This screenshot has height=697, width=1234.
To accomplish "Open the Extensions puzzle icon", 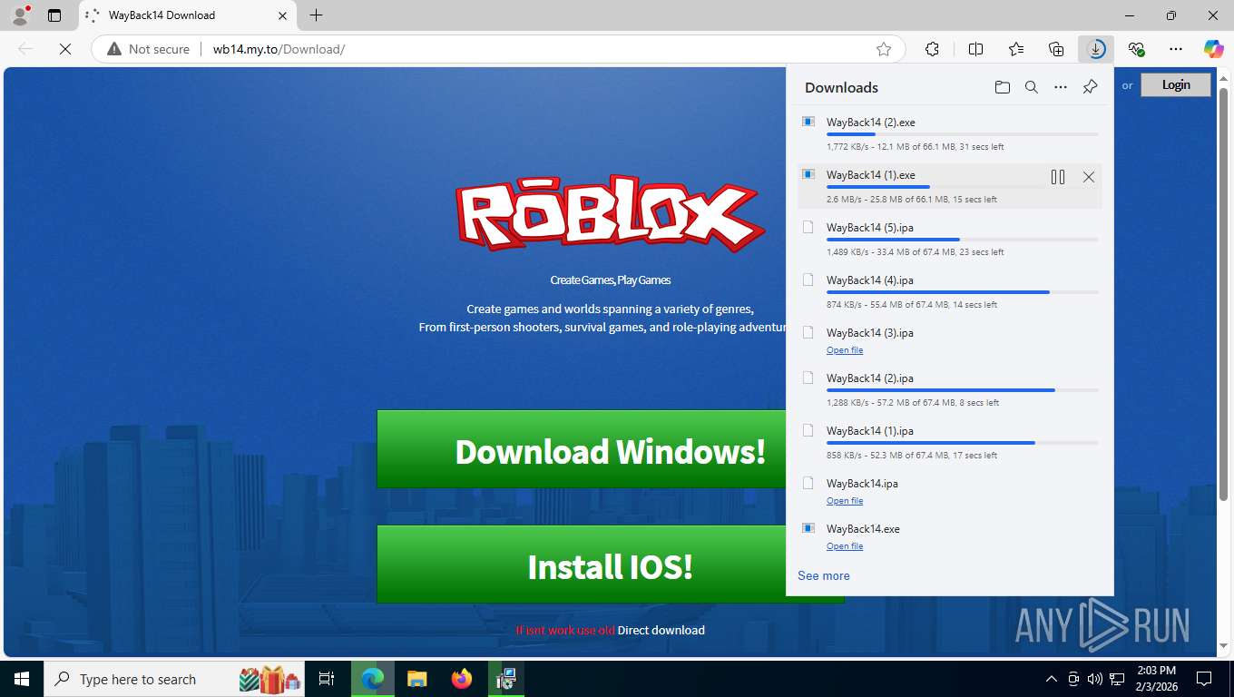I will (x=932, y=49).
